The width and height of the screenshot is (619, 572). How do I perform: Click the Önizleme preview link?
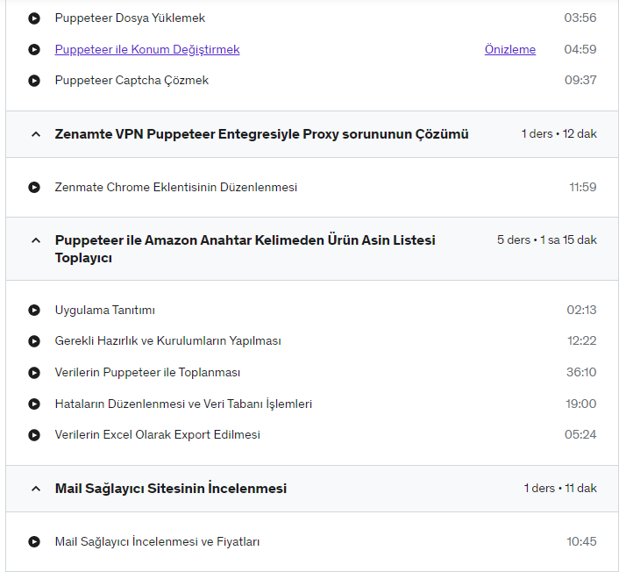point(510,49)
